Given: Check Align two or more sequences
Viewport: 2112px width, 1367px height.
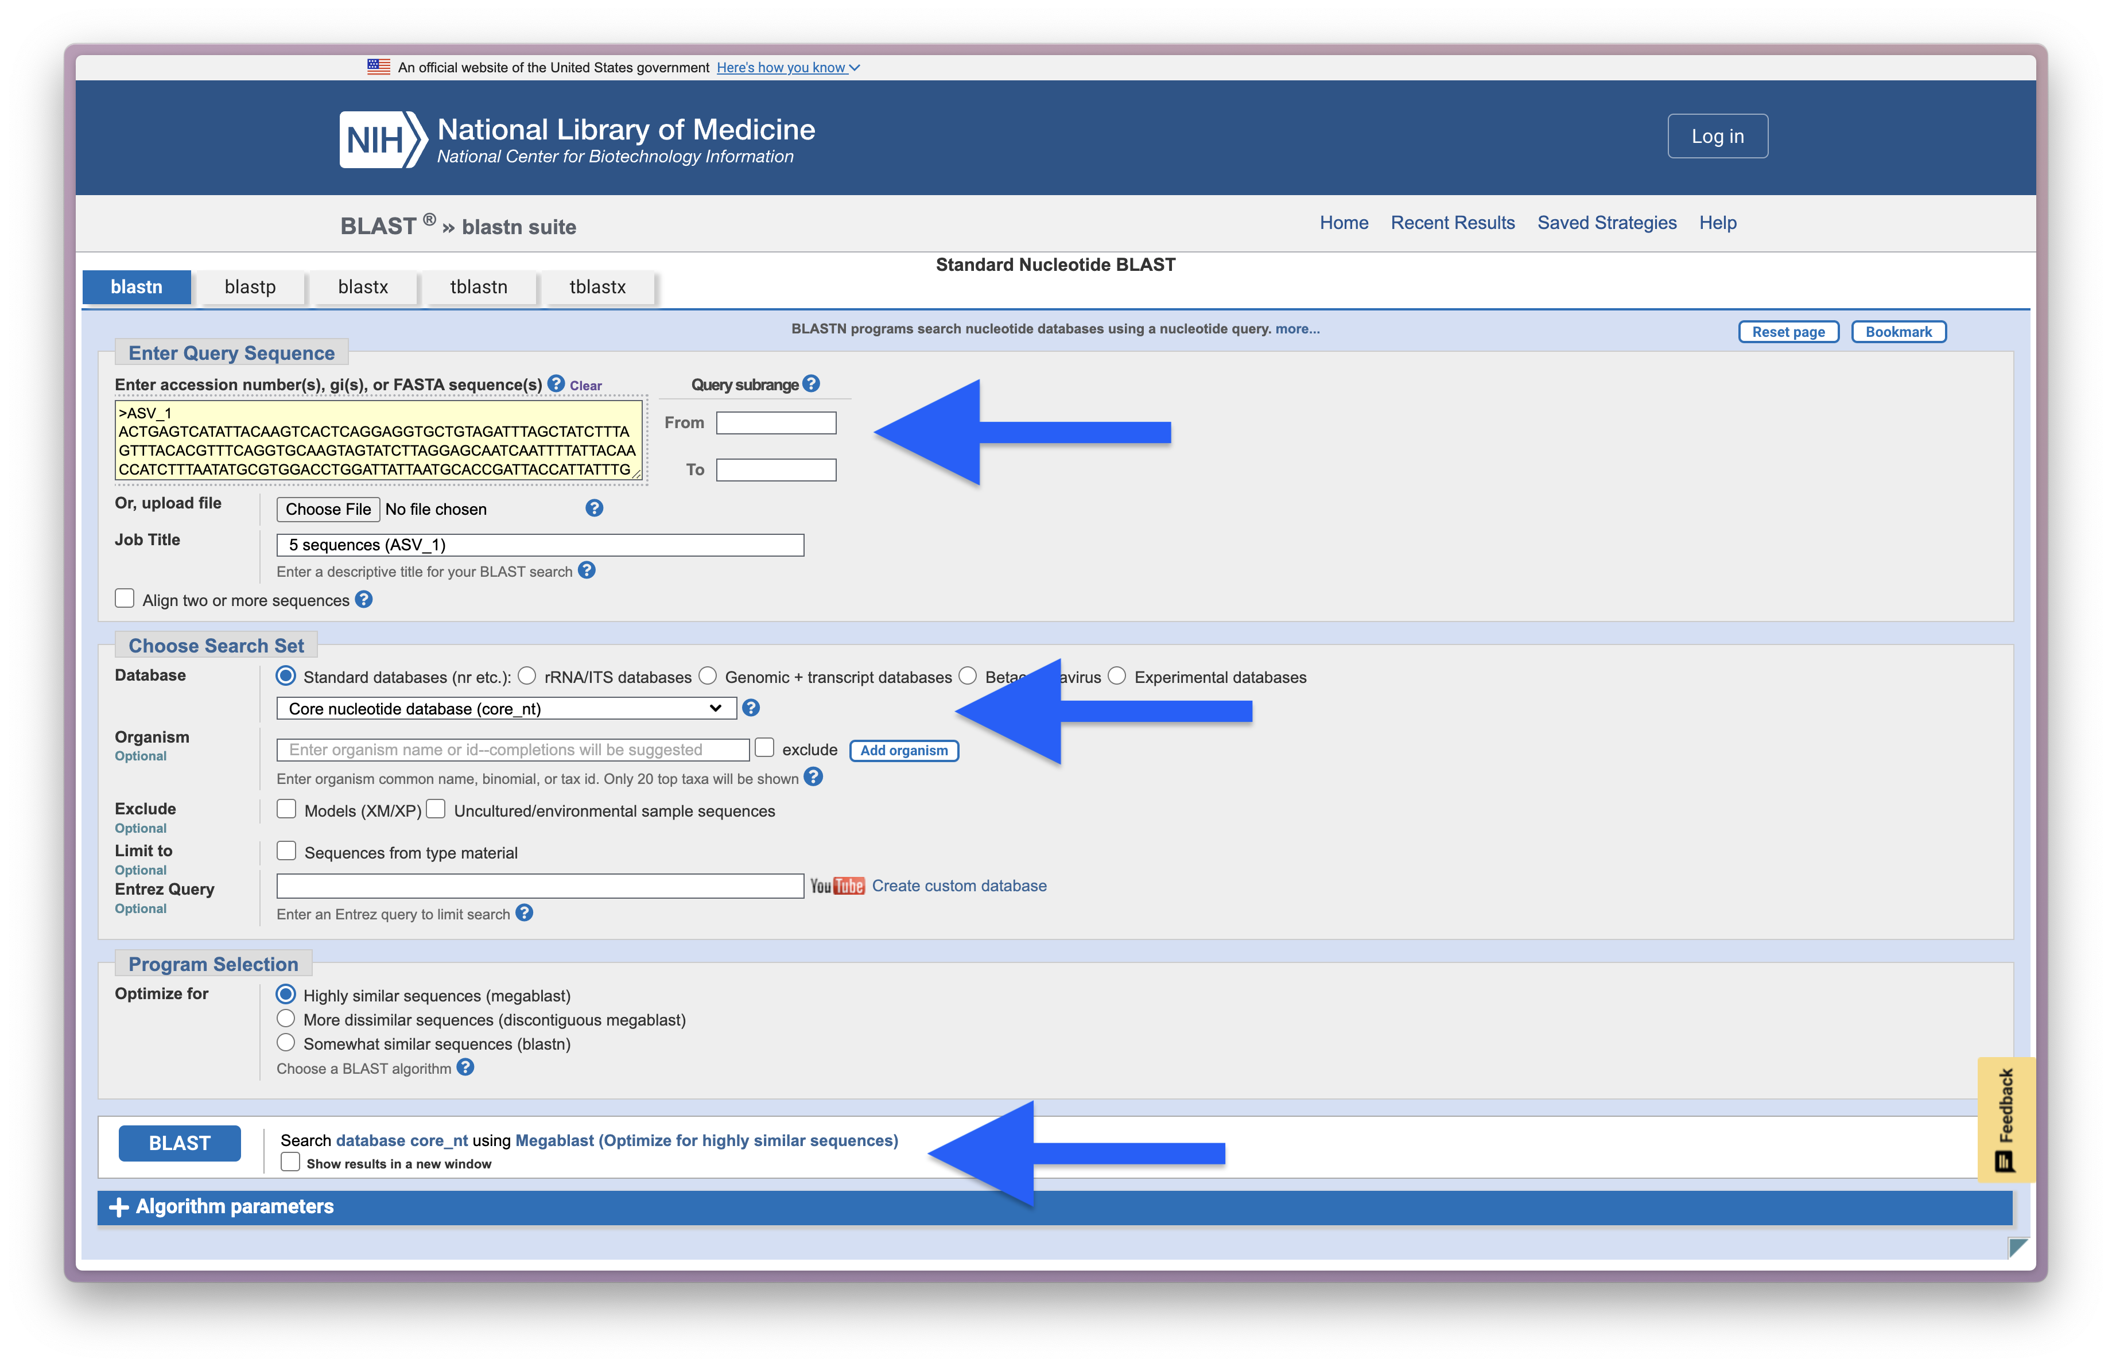Looking at the screenshot, I should point(124,599).
